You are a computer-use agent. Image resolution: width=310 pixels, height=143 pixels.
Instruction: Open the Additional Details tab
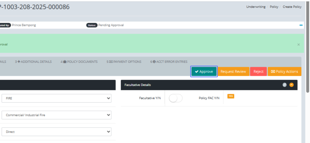pos(33,62)
